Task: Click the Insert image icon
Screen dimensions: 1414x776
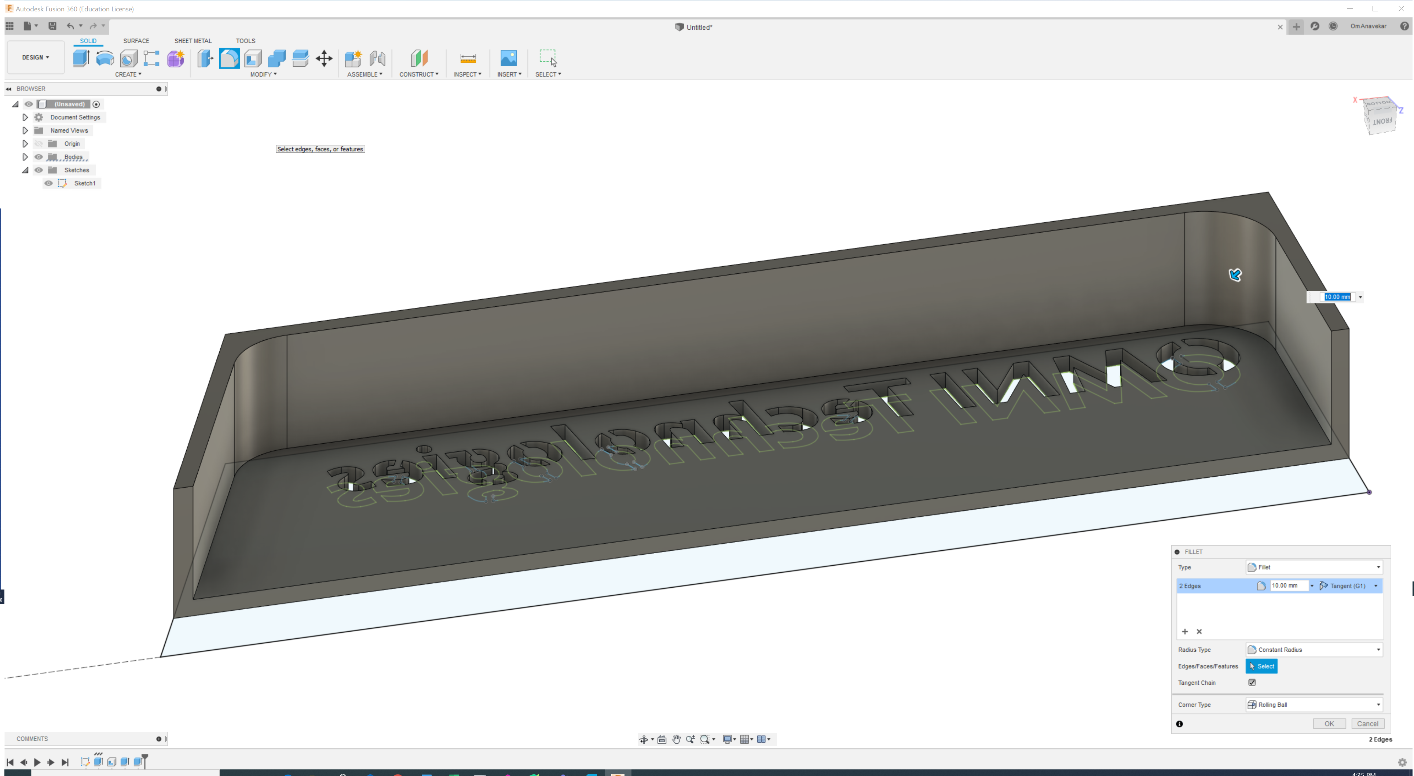Action: pos(508,58)
